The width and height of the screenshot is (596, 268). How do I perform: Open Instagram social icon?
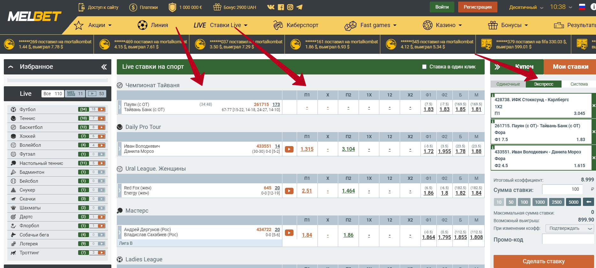click(290, 7)
